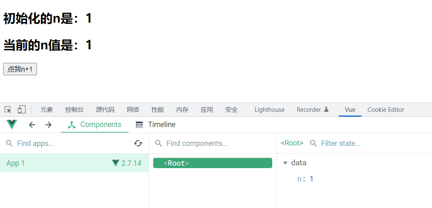Open the 控制台 console tab
432x208 pixels.
pyautogui.click(x=74, y=110)
